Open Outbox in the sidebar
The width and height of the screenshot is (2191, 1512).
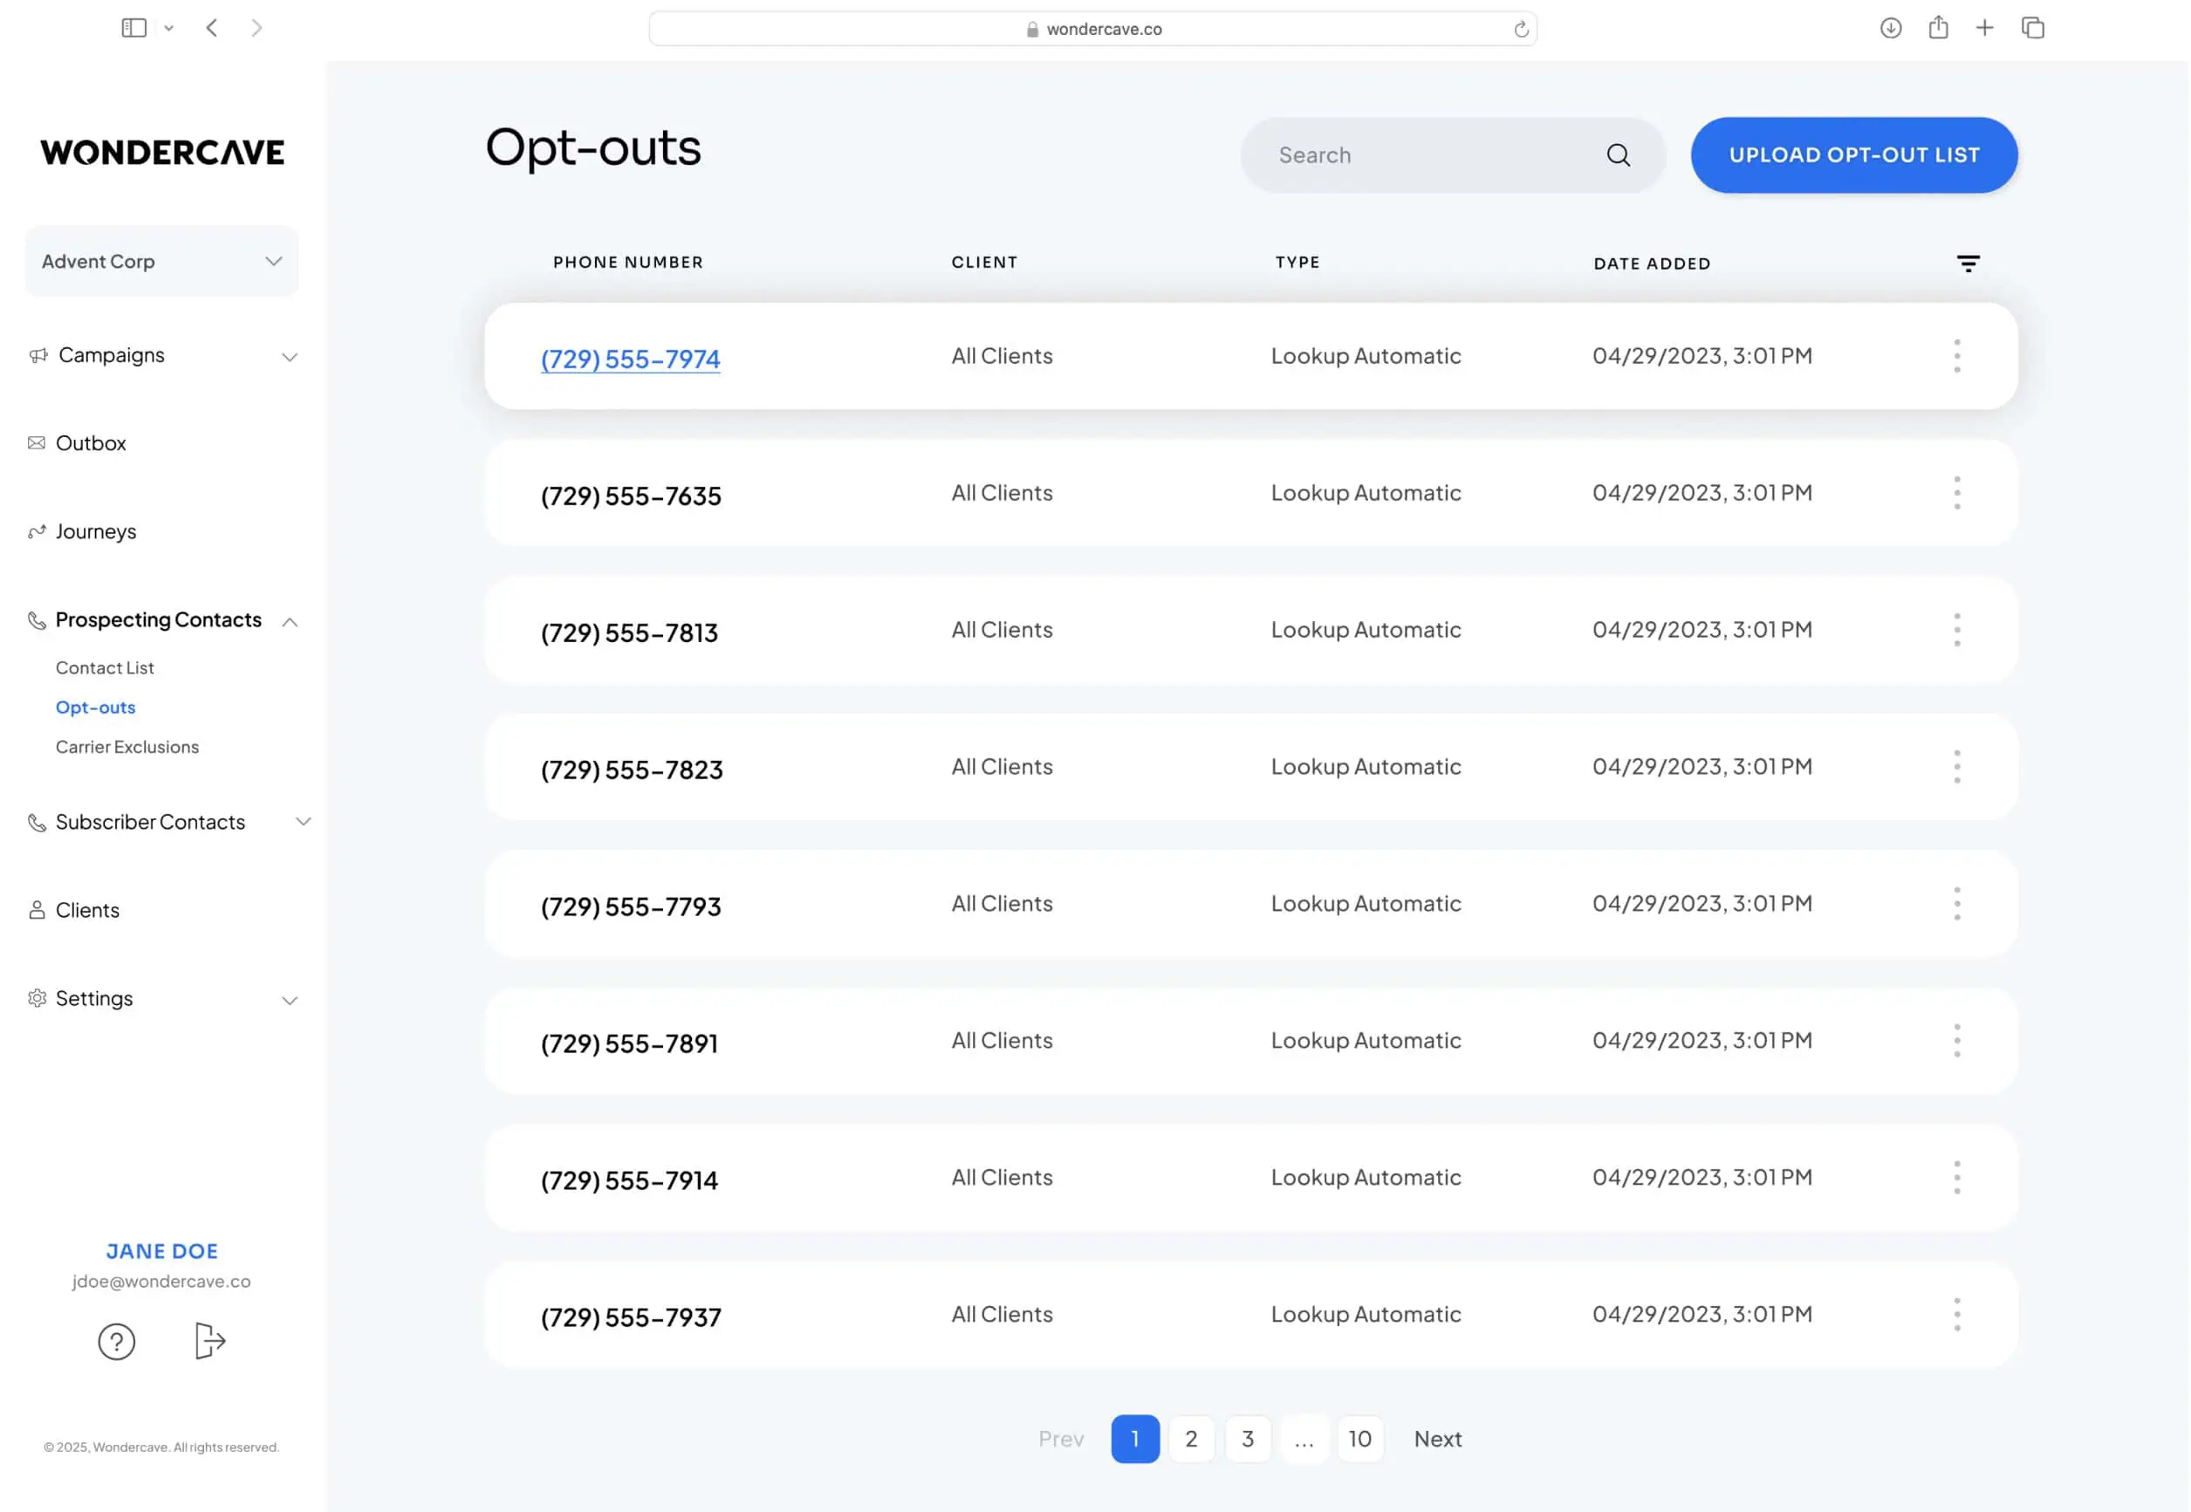90,443
